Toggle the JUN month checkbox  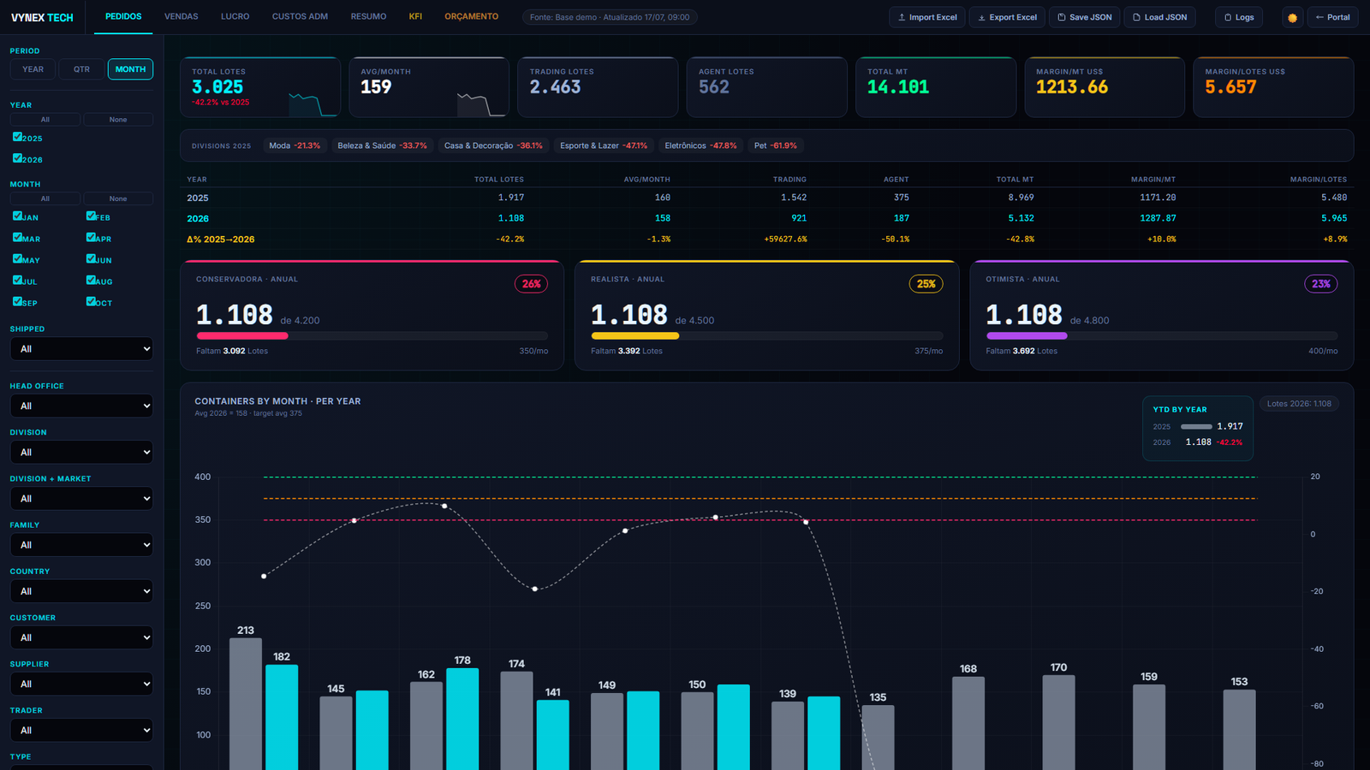point(91,259)
